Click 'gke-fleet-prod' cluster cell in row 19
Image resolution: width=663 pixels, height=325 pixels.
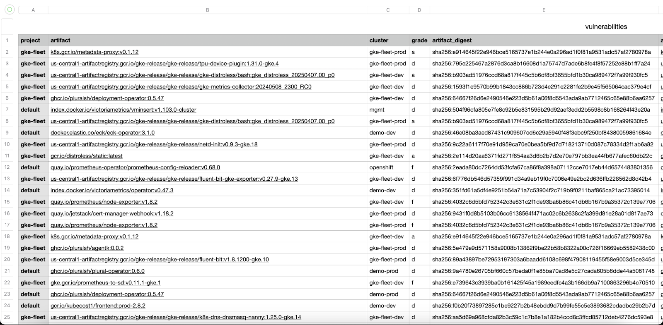(x=388, y=248)
